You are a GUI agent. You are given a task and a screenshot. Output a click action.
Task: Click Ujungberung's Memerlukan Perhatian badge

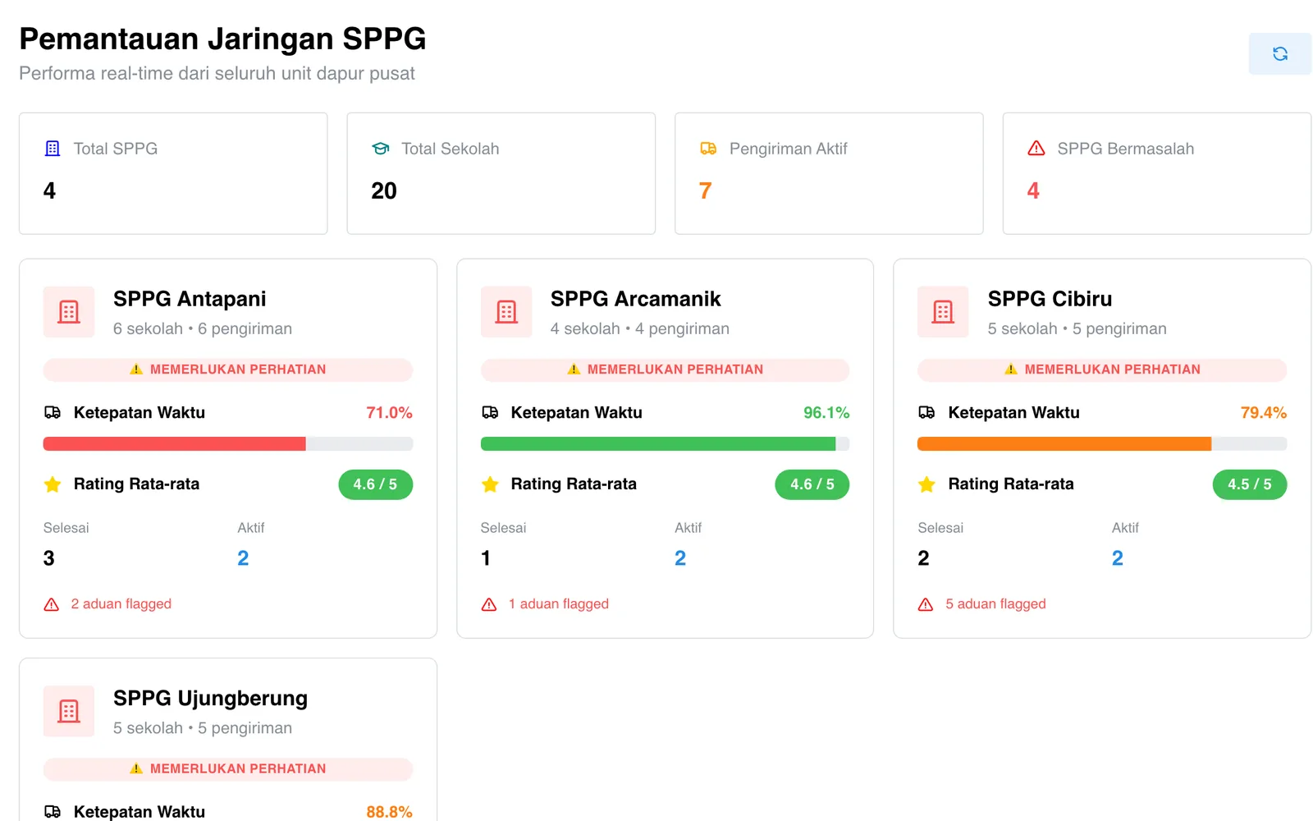pos(228,768)
